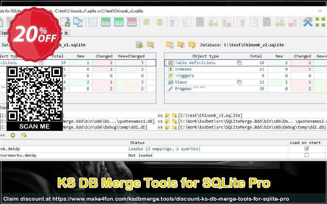Click the down green arrows toolbar icon
This screenshot has height=204, width=327.
(x=146, y=22)
